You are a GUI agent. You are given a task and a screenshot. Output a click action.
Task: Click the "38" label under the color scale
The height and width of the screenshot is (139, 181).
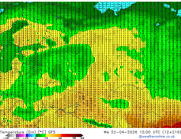pyautogui.click(x=74, y=138)
